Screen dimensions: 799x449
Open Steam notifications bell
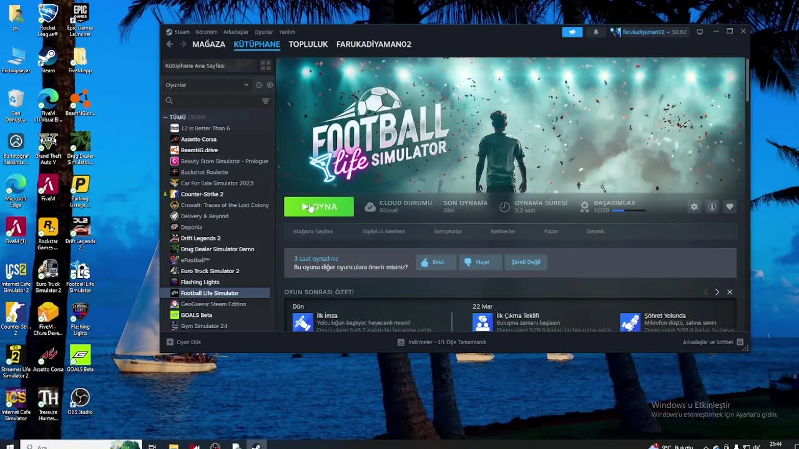tap(596, 32)
